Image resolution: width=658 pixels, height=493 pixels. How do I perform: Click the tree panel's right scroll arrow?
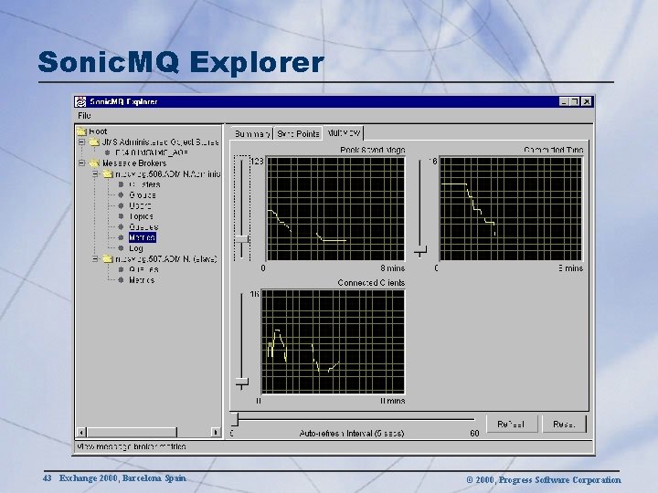pos(216,432)
